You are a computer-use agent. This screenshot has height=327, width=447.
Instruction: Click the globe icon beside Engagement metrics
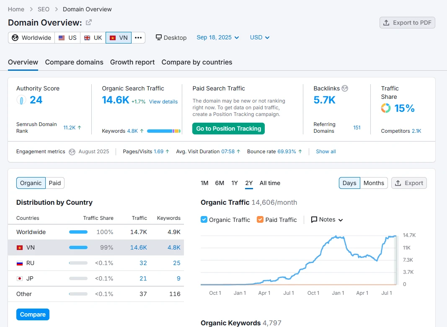pyautogui.click(x=72, y=152)
